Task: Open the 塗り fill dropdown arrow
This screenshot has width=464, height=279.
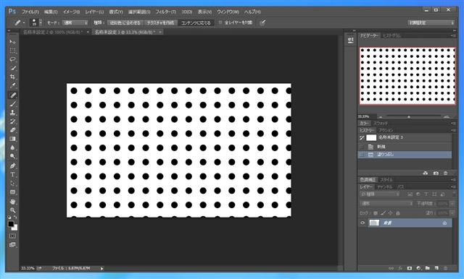Action: pos(452,213)
